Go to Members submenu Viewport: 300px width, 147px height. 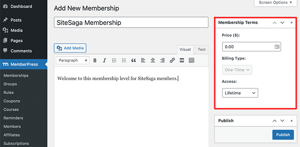click(x=12, y=126)
